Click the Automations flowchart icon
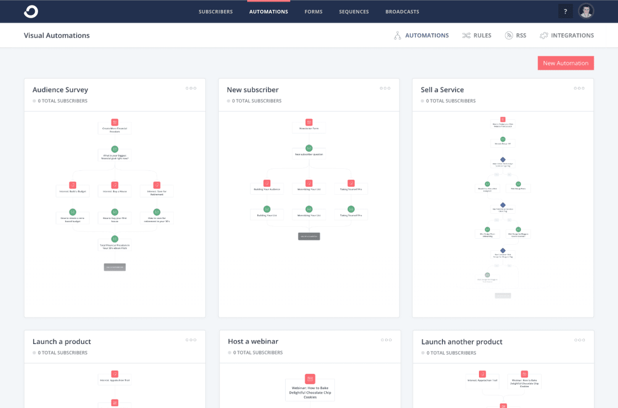Image resolution: width=618 pixels, height=408 pixels. click(397, 35)
